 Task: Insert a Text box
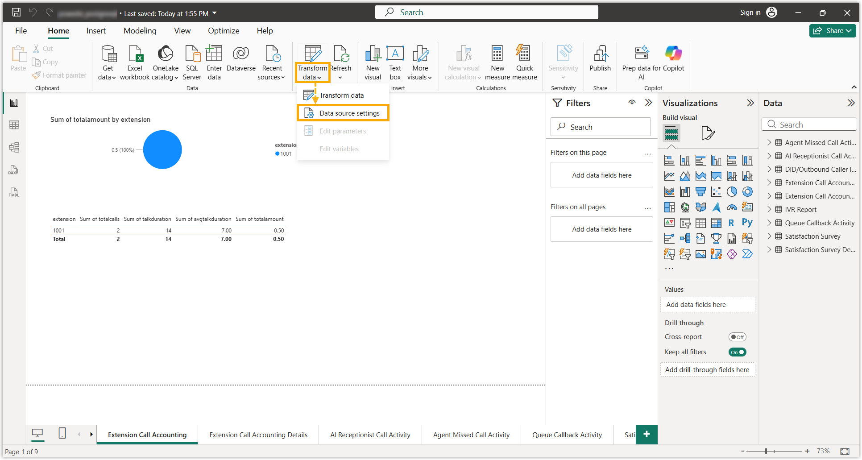tap(395, 62)
